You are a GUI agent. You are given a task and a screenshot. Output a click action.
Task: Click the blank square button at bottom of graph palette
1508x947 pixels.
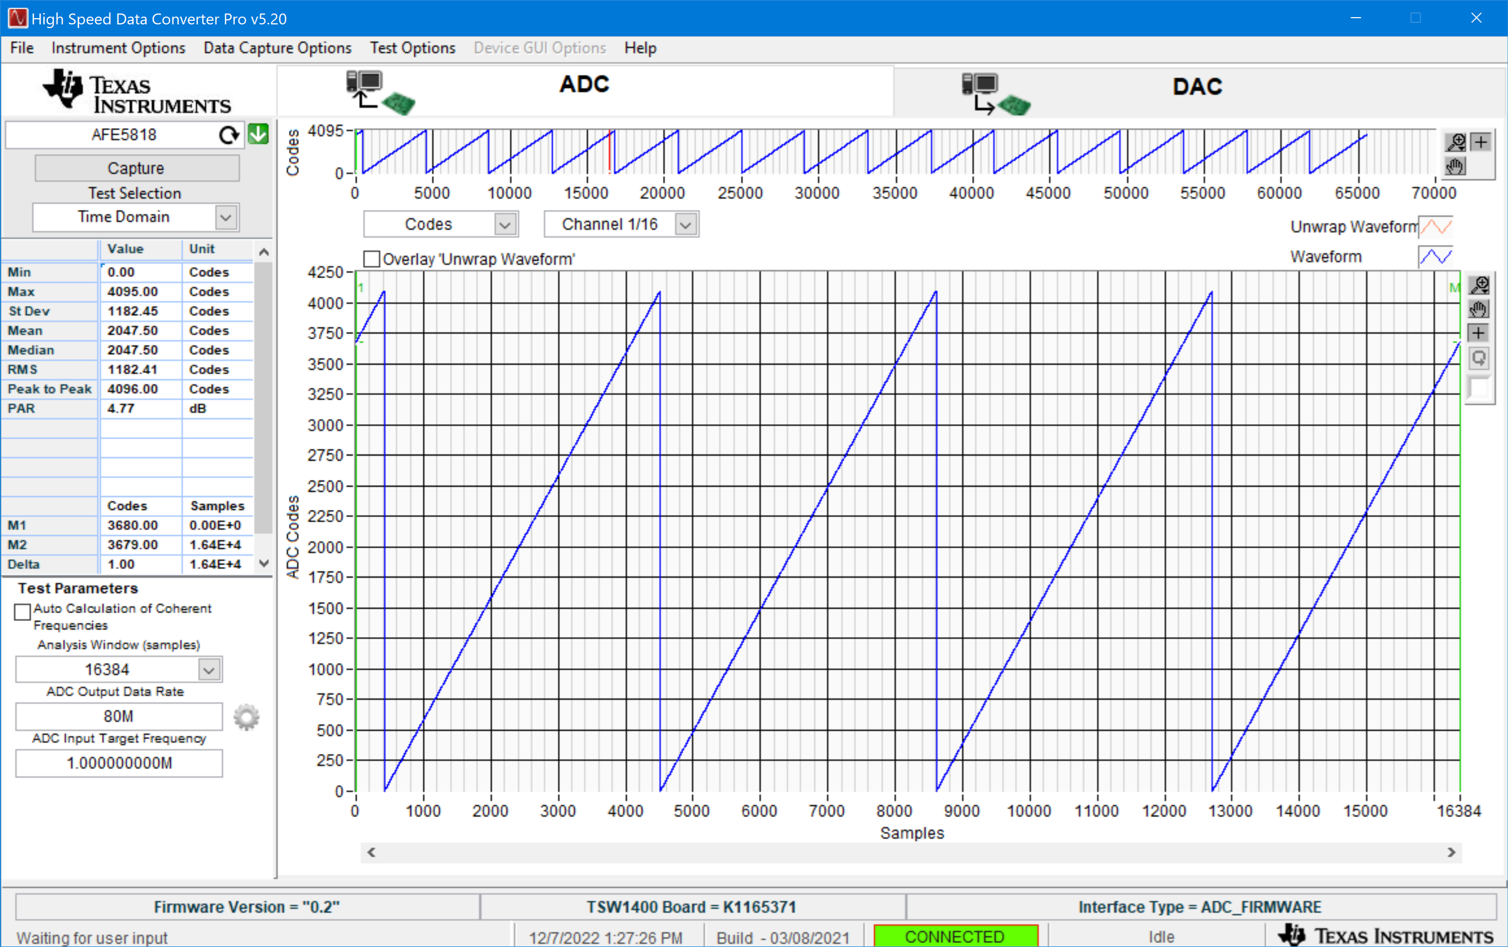pos(1479,387)
